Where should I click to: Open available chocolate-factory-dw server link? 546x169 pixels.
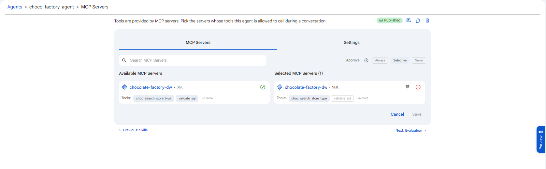[151, 87]
